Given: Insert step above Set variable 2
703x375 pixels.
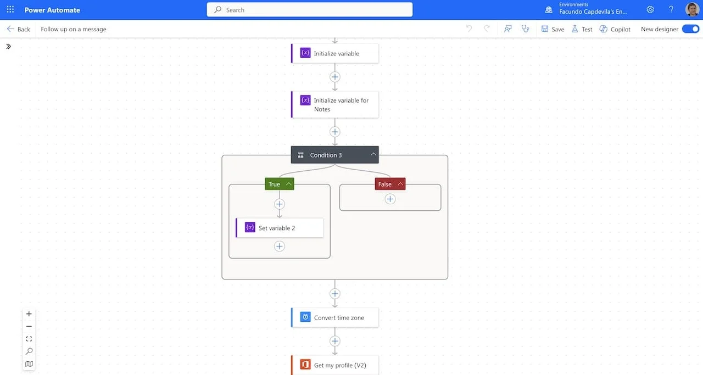Looking at the screenshot, I should pyautogui.click(x=280, y=204).
